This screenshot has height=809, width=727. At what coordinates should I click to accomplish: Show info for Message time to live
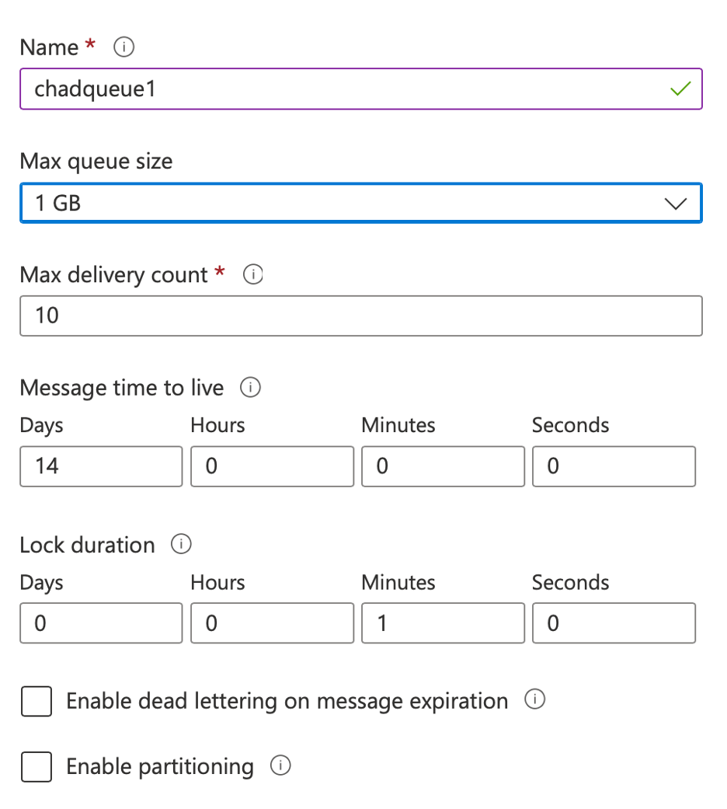tap(251, 387)
